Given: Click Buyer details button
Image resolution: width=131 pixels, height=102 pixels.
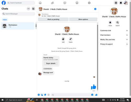Looking at the screenshot, I should coord(51,63).
